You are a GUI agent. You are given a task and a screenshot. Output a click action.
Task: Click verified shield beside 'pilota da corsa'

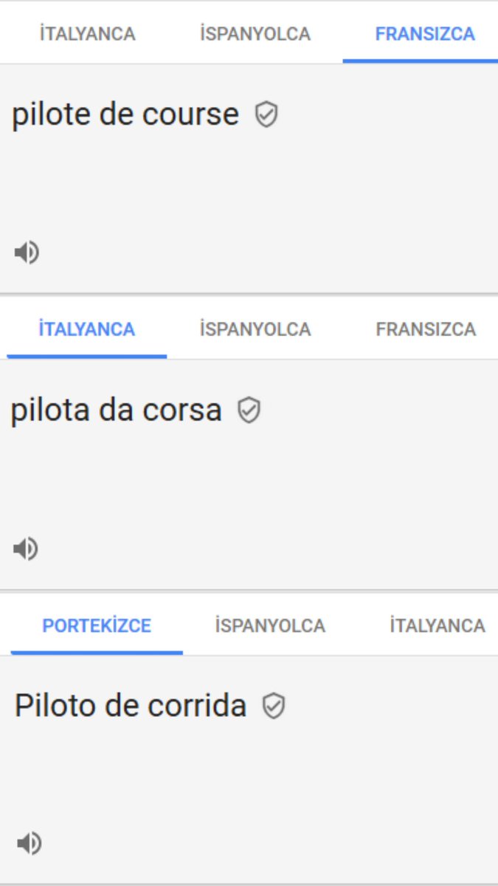point(249,411)
